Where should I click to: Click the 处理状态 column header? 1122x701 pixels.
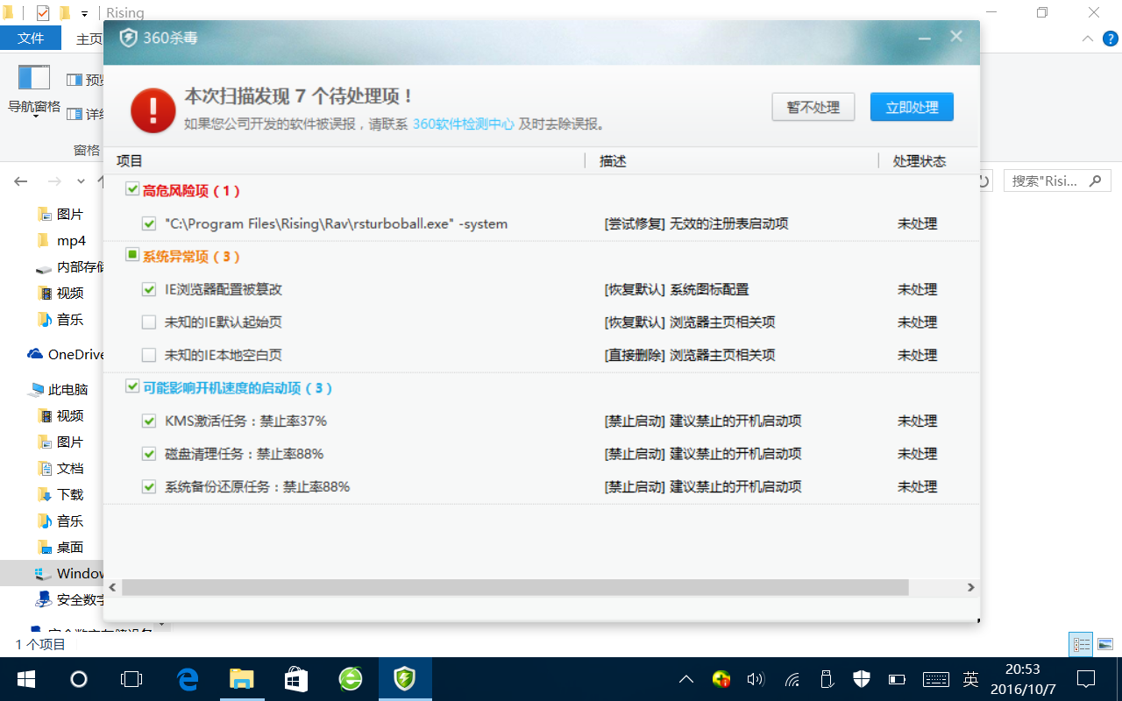920,161
